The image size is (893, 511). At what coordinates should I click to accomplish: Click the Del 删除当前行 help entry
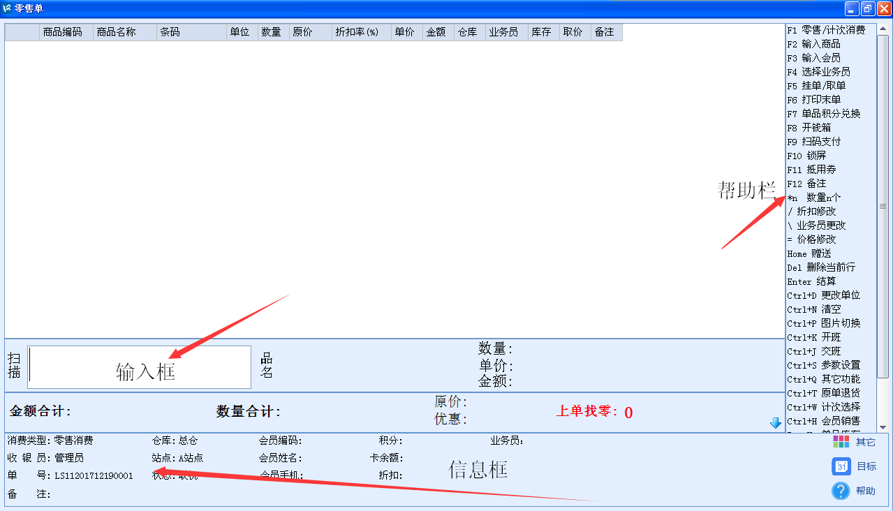[x=821, y=267]
